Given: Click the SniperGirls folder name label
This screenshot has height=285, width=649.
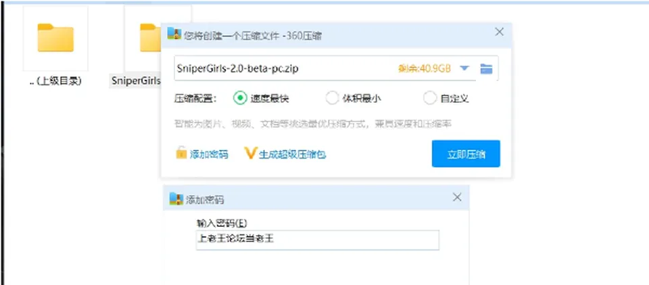Looking at the screenshot, I should (135, 81).
